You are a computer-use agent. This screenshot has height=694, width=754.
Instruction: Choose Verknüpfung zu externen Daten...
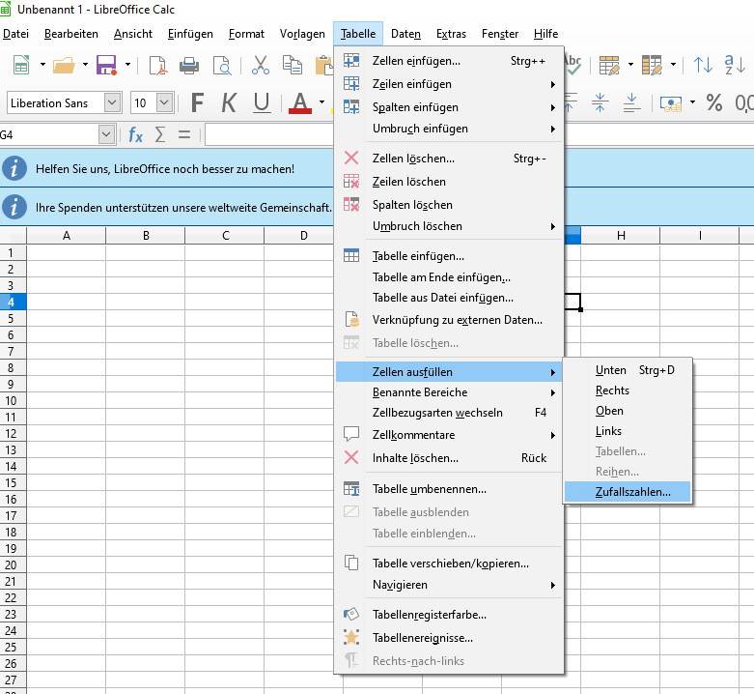click(449, 320)
